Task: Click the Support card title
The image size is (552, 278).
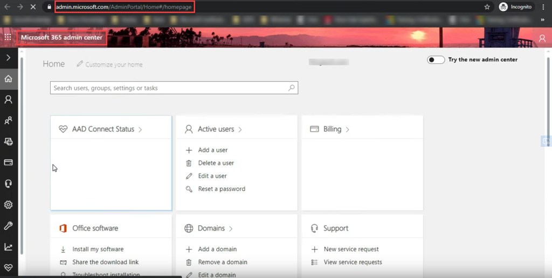Action: (335, 228)
